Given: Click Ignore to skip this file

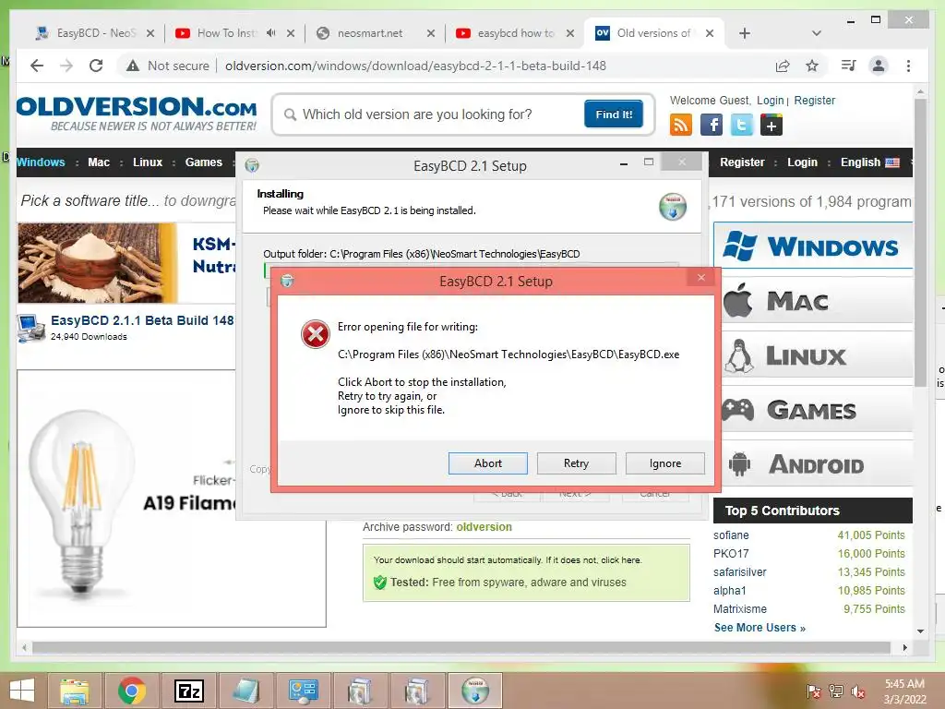Looking at the screenshot, I should click(x=664, y=463).
